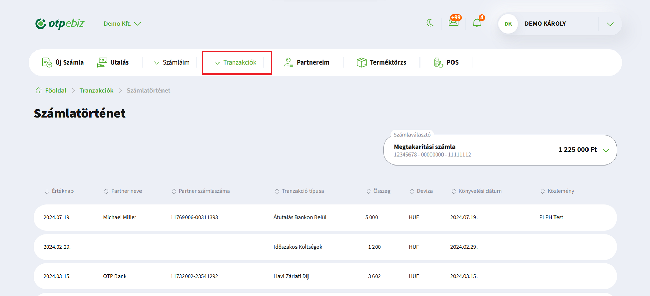Click the Utalás transfer icon
Image resolution: width=650 pixels, height=296 pixels.
(102, 62)
